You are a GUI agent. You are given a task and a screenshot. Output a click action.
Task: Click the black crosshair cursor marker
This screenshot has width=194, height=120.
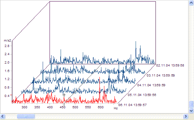tap(64, 95)
